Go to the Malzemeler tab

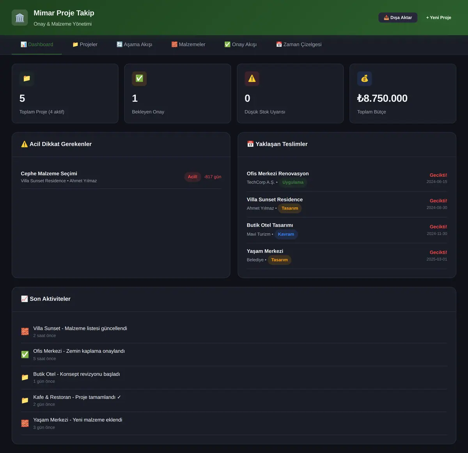(x=188, y=44)
